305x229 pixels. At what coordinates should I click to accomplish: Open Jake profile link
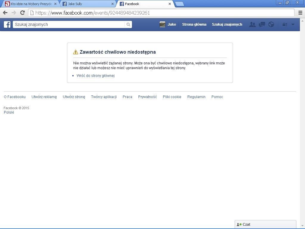(172, 24)
